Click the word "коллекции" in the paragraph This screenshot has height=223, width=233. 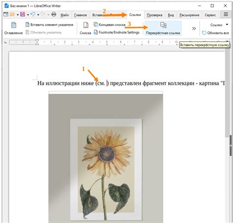[181, 83]
